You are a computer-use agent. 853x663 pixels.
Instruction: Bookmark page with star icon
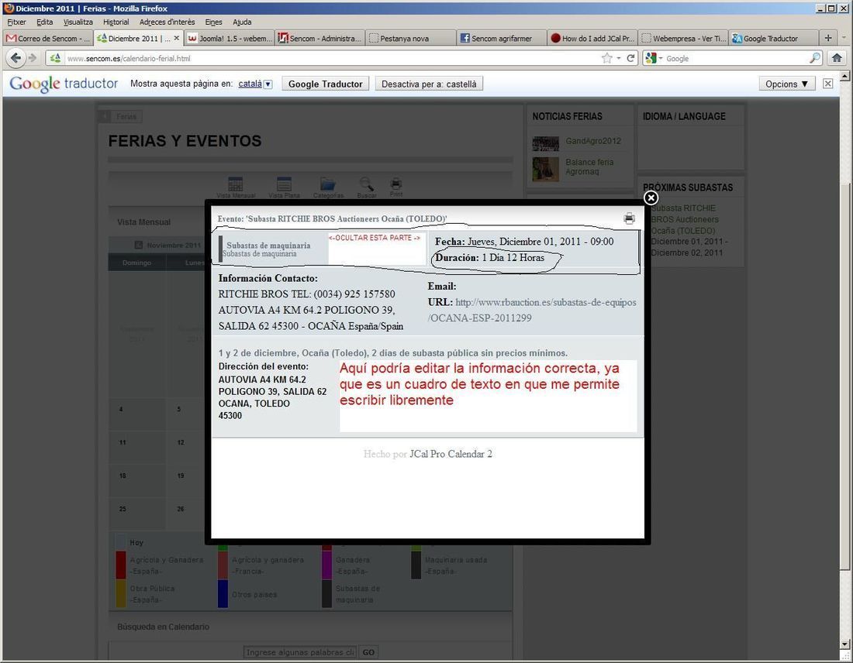[x=607, y=58]
